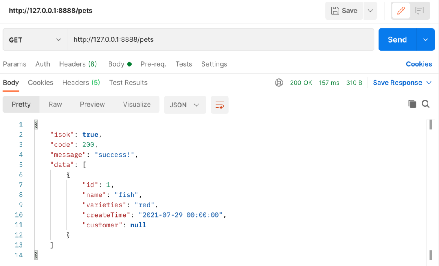Image resolution: width=439 pixels, height=266 pixels.
Task: Copy the response body using copy icon
Action: coord(412,104)
